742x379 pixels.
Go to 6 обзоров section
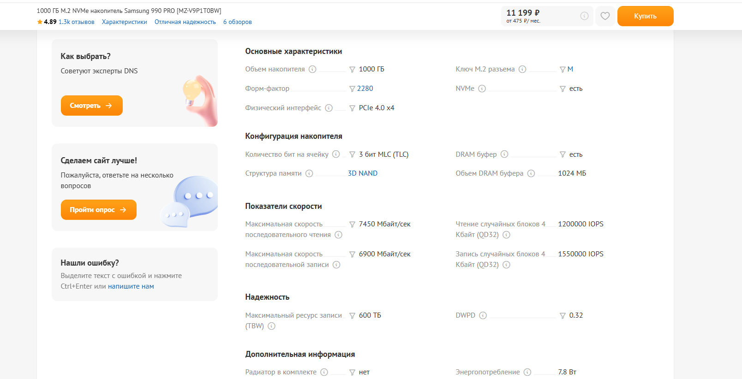pyautogui.click(x=237, y=22)
